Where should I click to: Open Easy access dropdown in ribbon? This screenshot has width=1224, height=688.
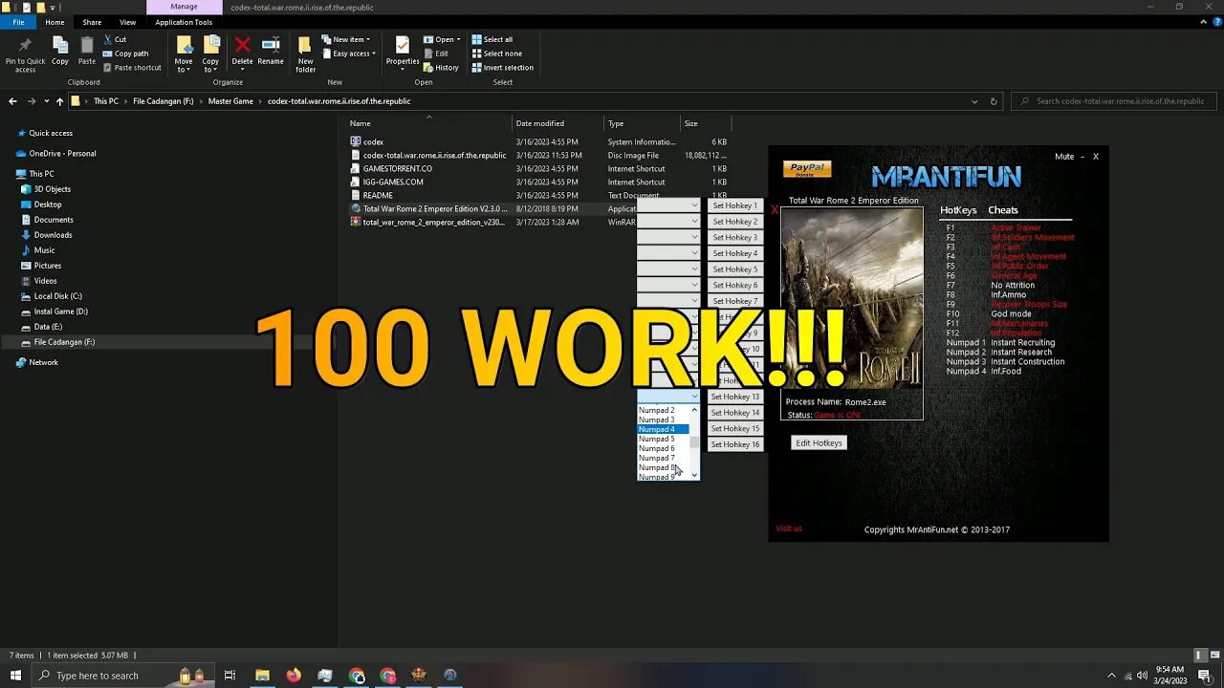(x=349, y=54)
